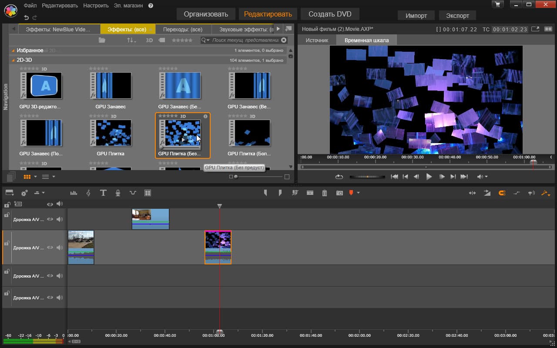Click the voice-over microphone icon

[118, 193]
